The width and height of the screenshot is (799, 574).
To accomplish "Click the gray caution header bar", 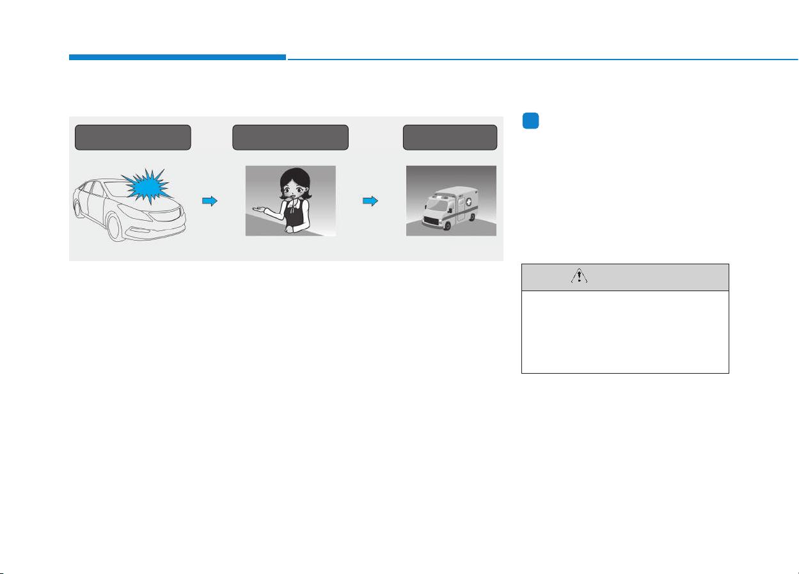I will (626, 277).
